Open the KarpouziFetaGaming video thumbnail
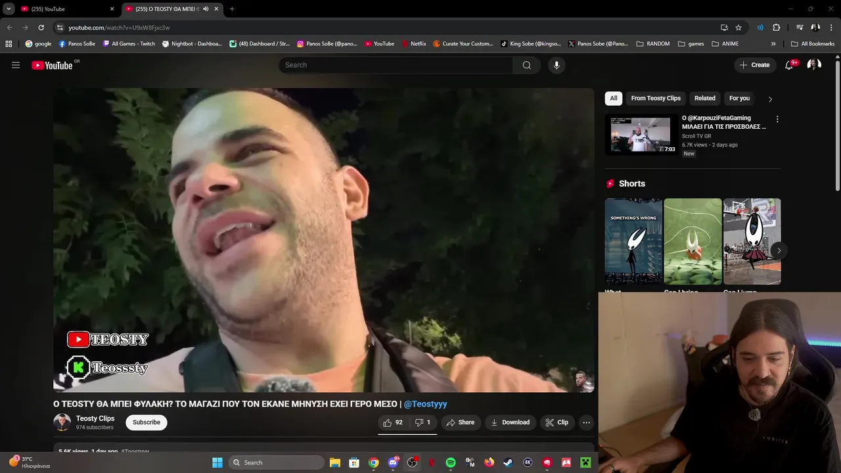This screenshot has width=841, height=473. (641, 135)
